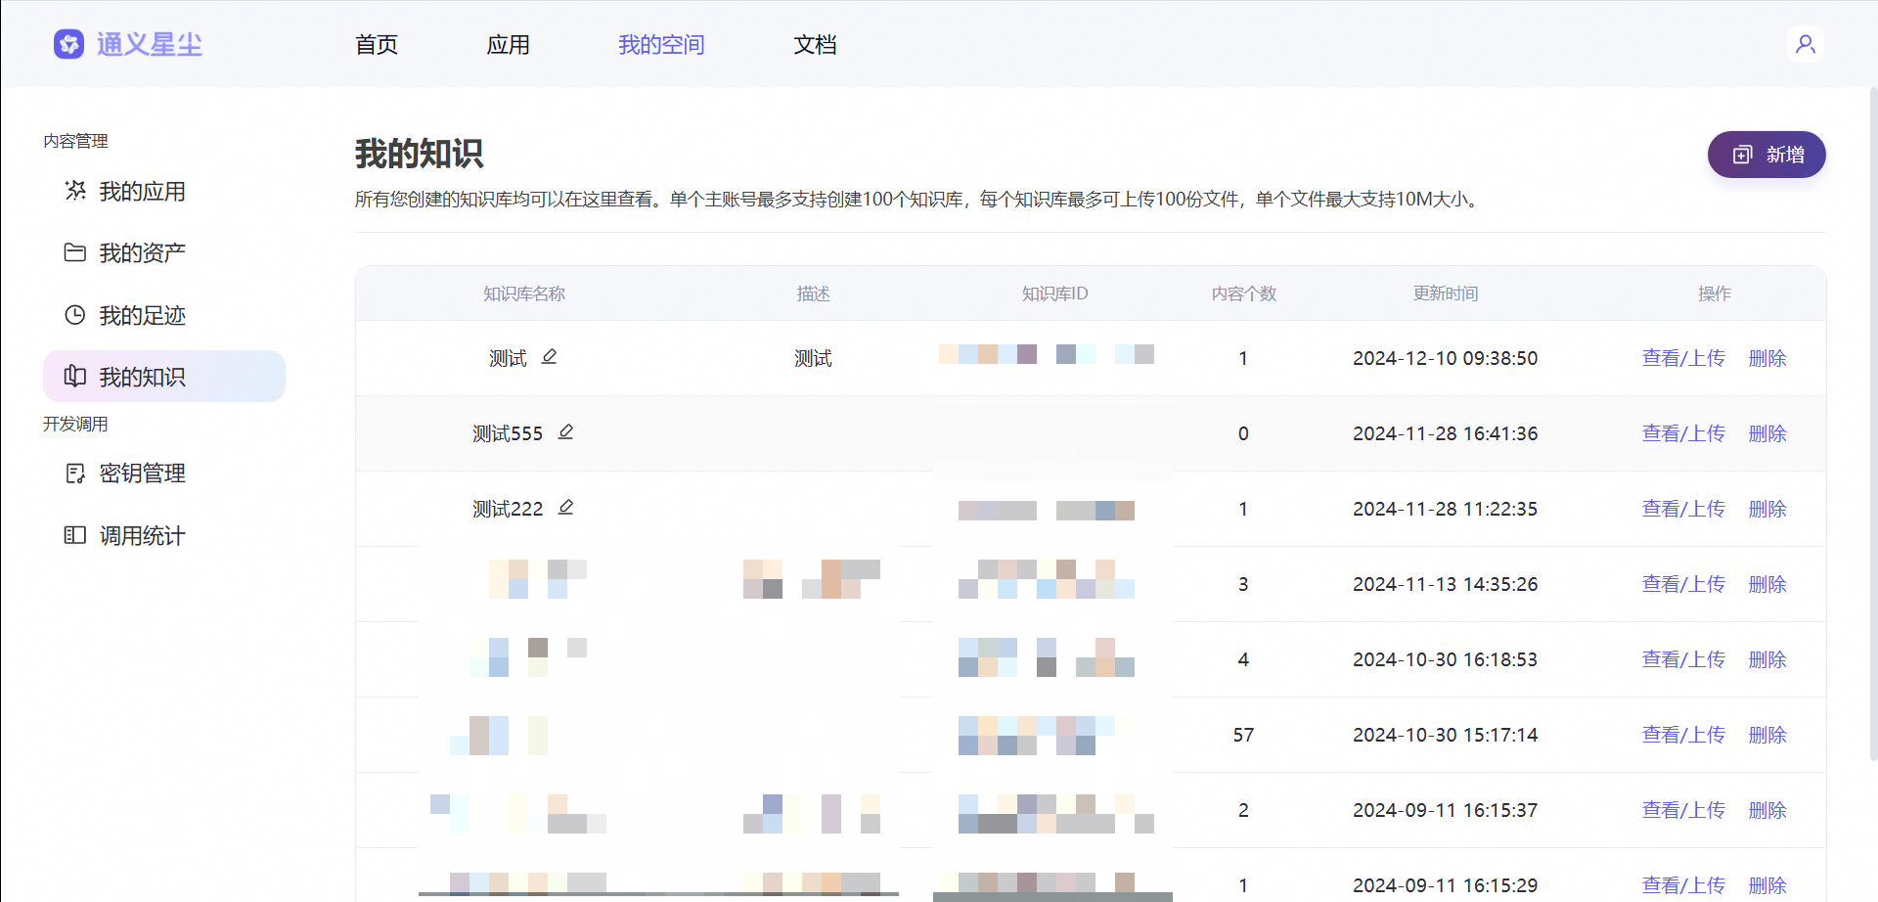Viewport: 1878px width, 902px height.
Task: Open 应用 in top navigation
Action: tap(509, 44)
